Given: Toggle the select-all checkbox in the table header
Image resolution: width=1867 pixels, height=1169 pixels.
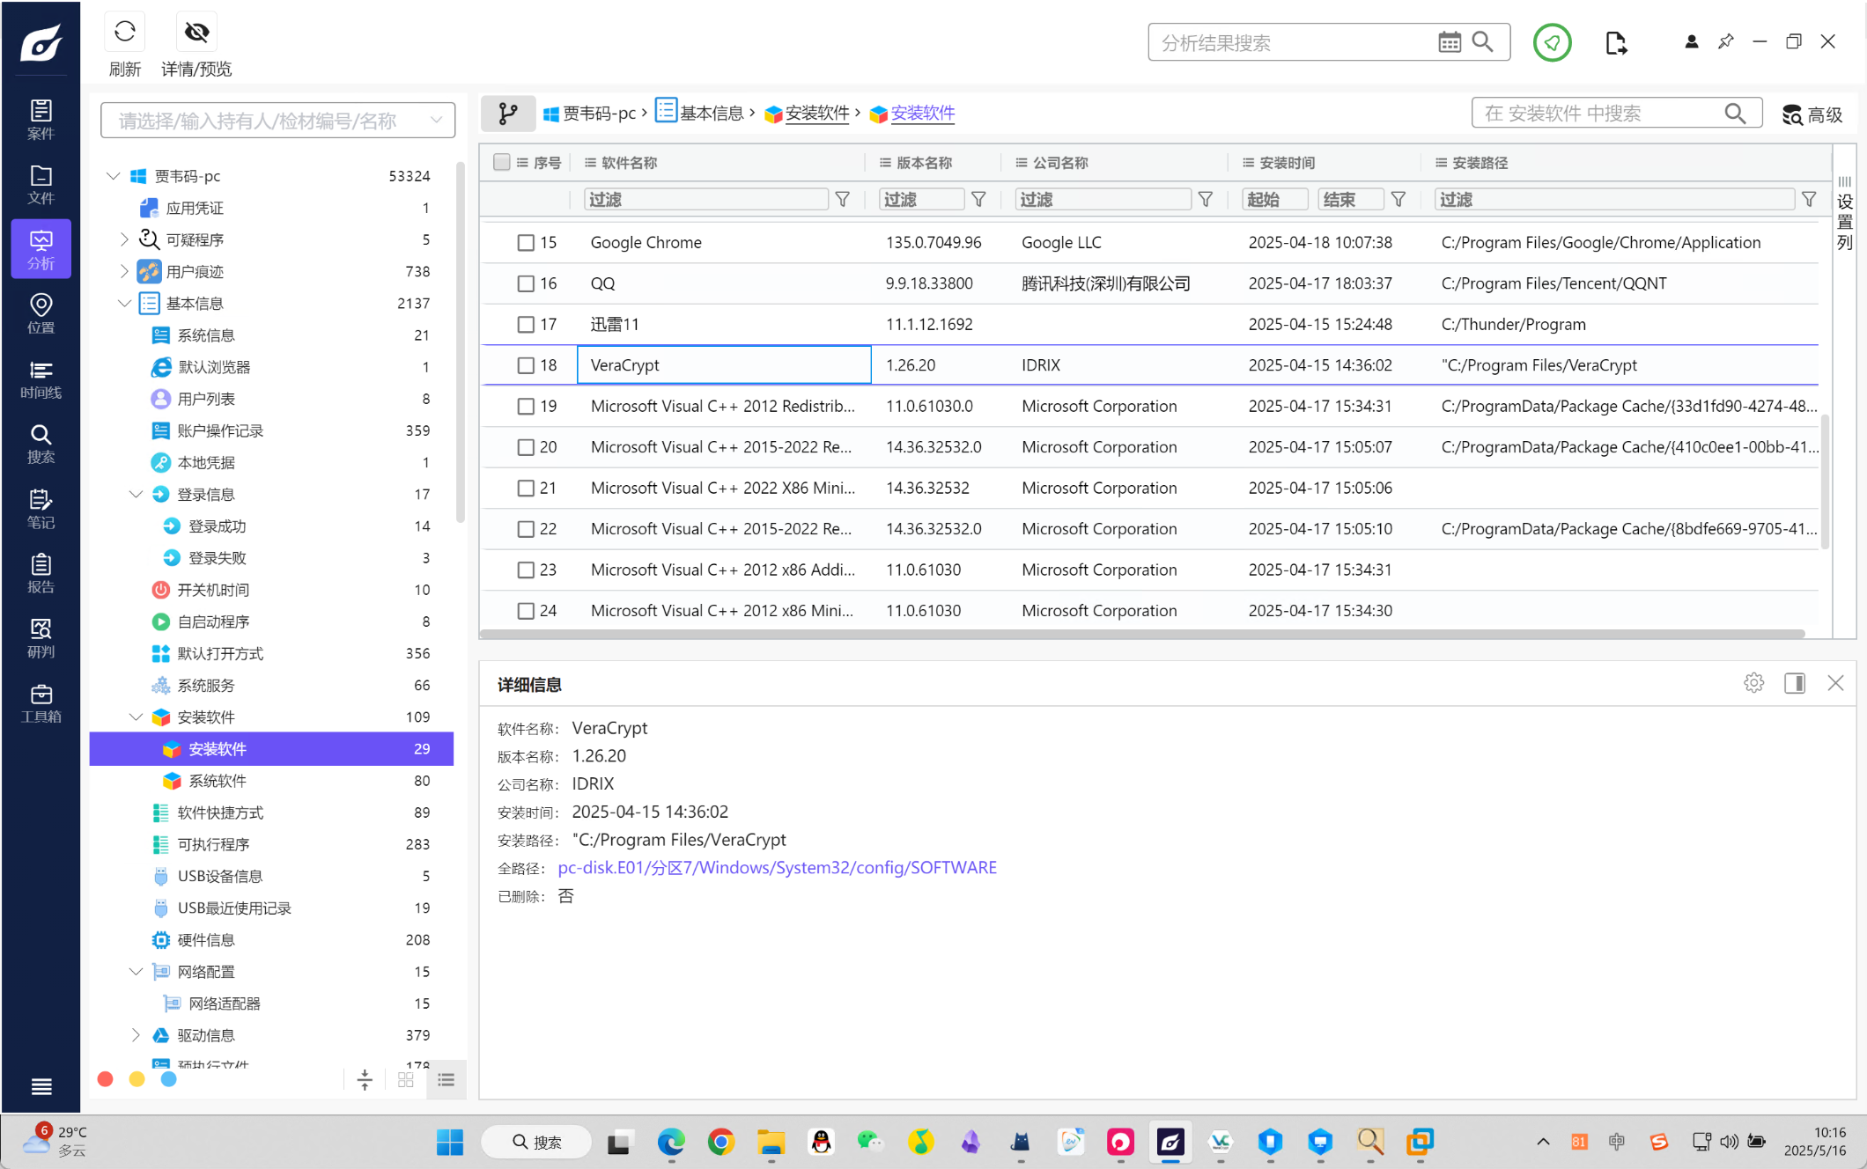Looking at the screenshot, I should point(502,162).
